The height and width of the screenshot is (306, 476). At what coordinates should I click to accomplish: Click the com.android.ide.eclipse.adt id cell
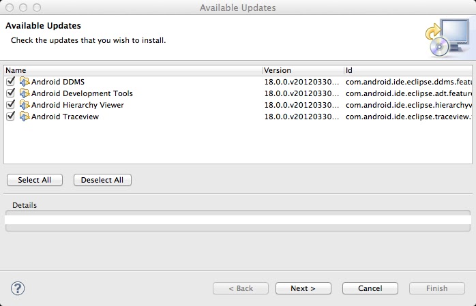coord(408,93)
